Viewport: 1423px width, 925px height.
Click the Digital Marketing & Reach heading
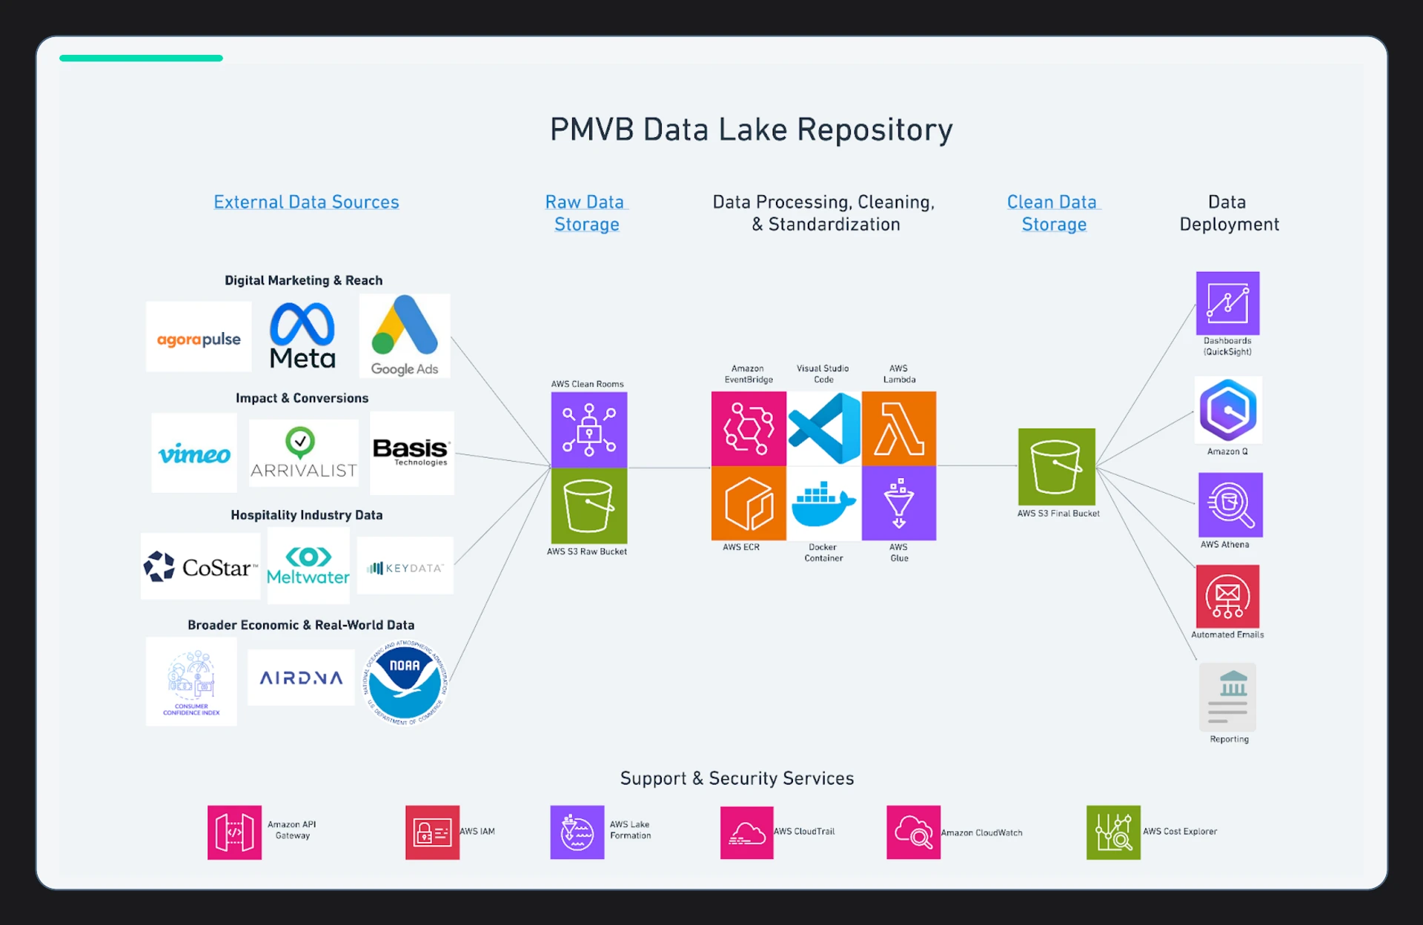tap(303, 280)
